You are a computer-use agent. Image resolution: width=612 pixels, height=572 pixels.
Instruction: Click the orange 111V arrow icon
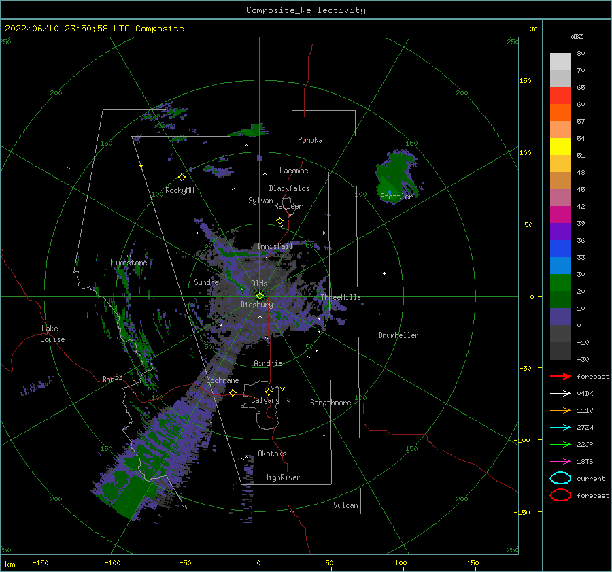[560, 410]
